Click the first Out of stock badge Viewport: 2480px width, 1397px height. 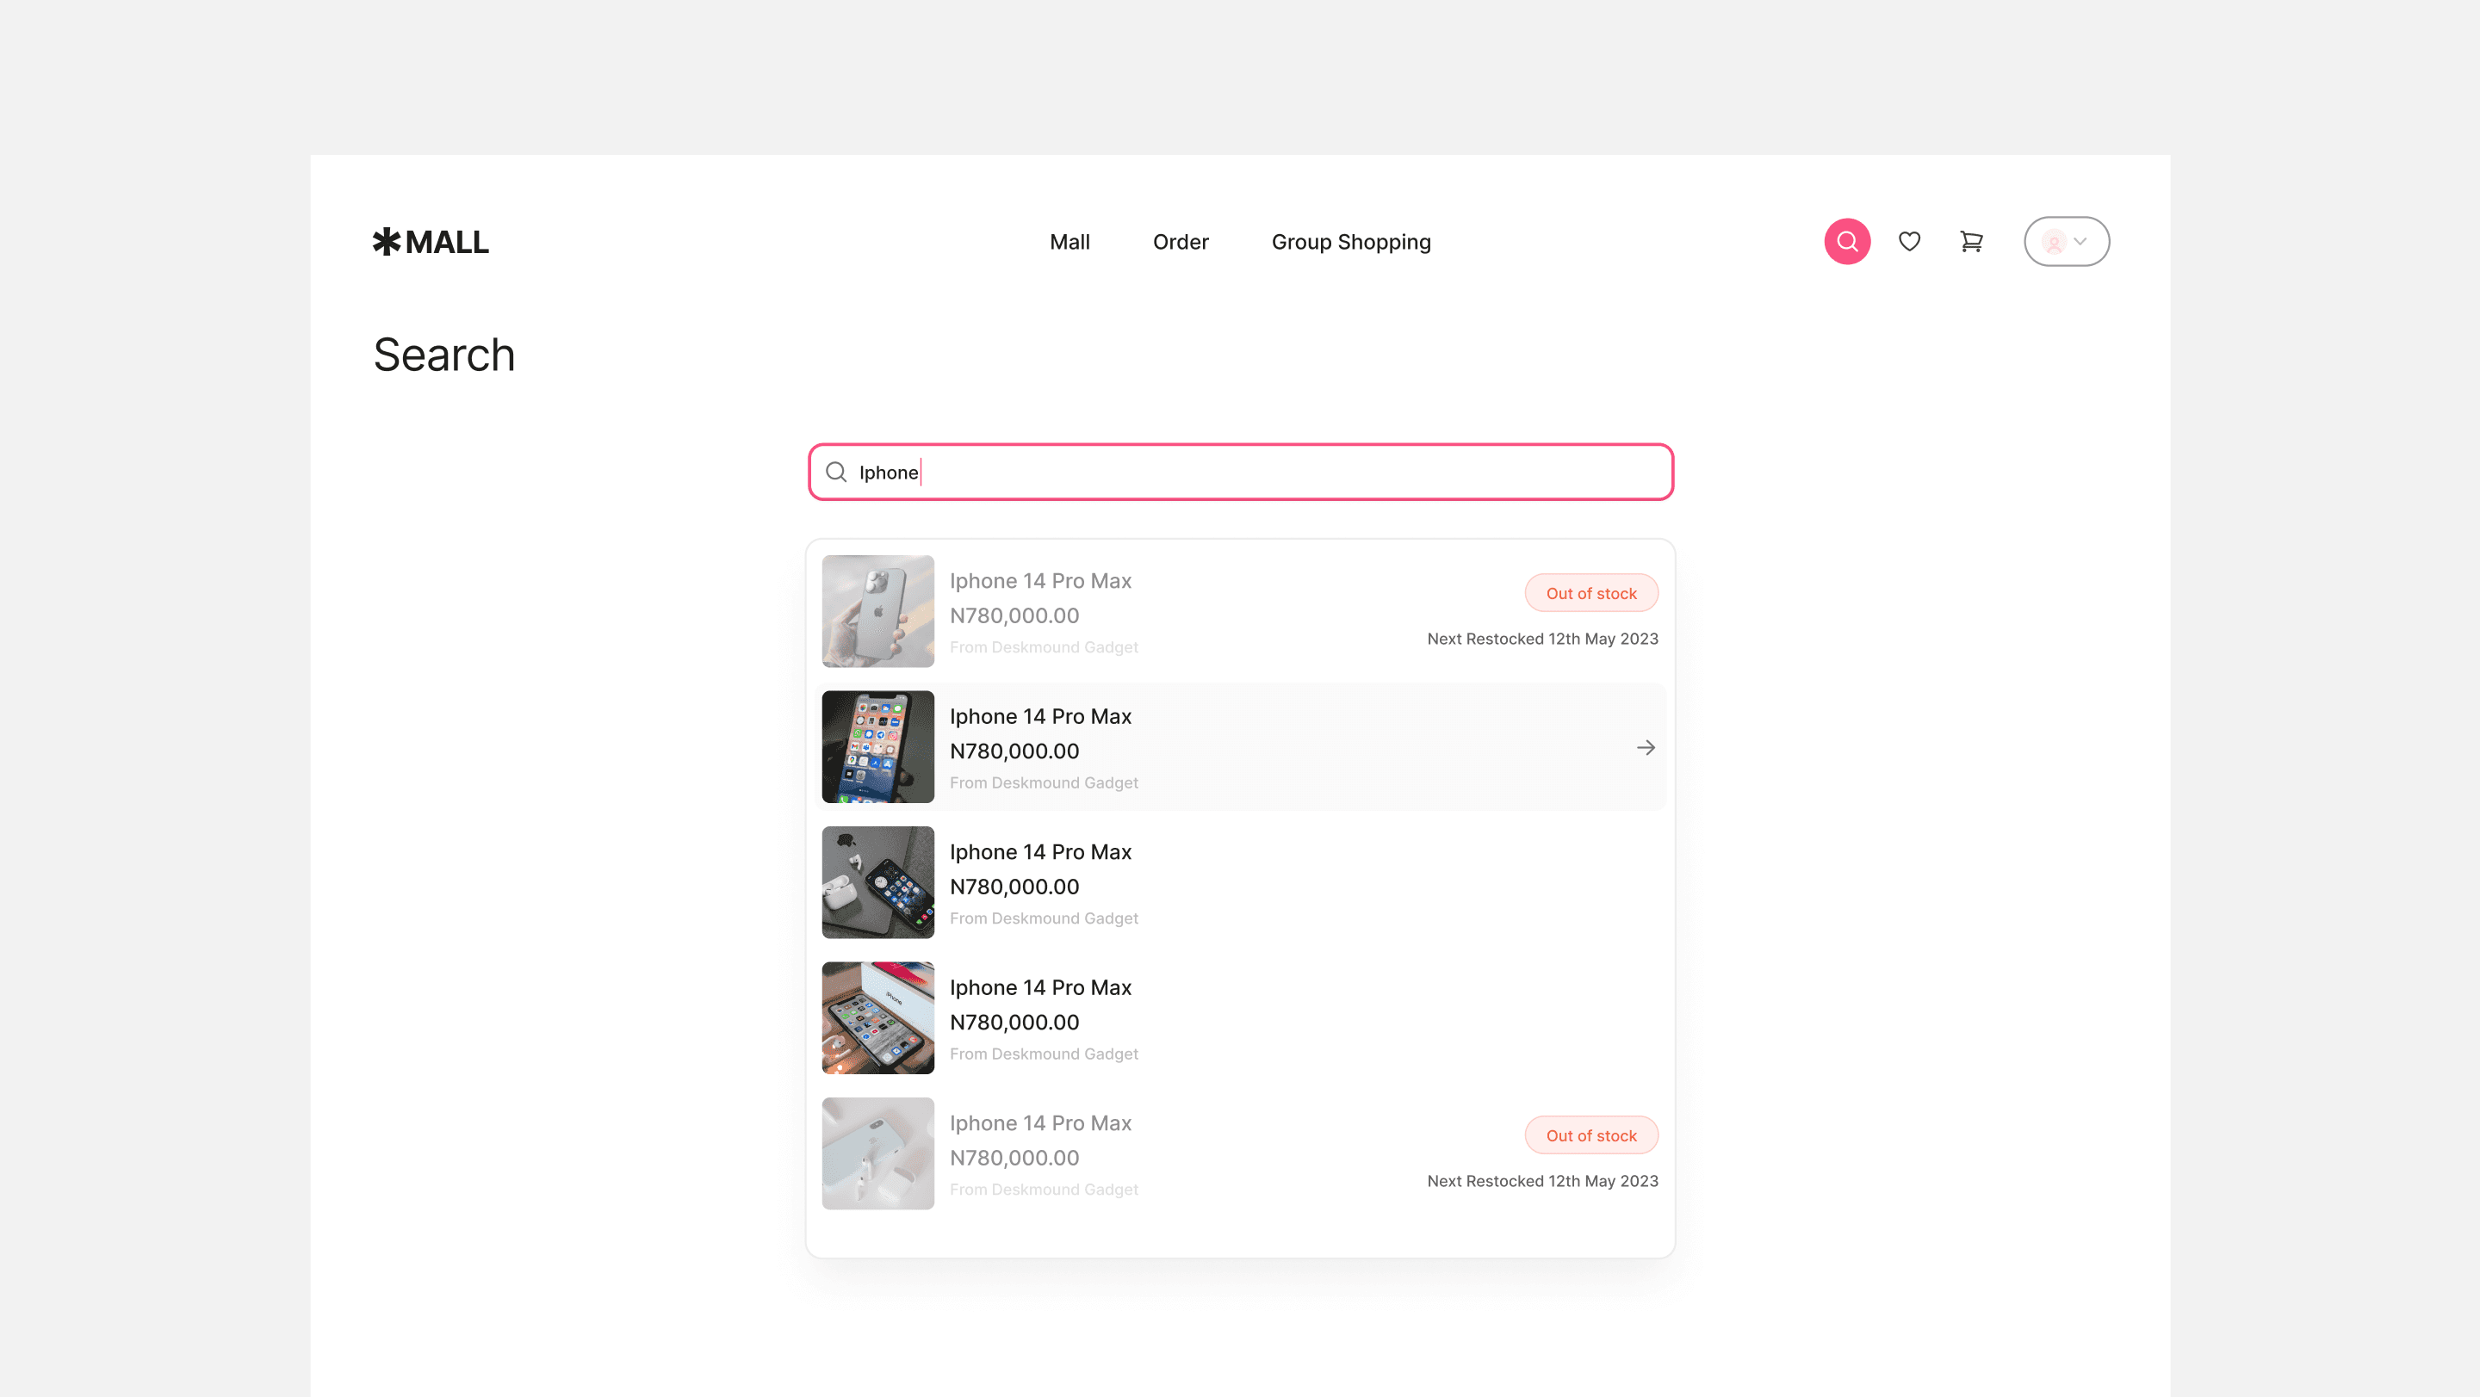[1590, 594]
